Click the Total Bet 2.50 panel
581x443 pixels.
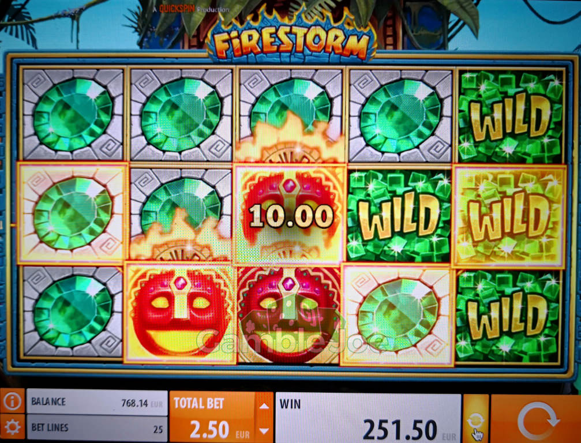(x=213, y=418)
